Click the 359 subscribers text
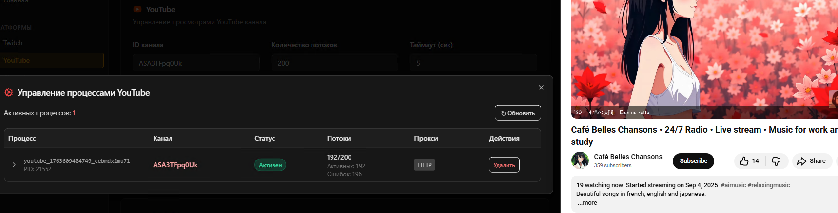This screenshot has height=213, width=838. (x=612, y=165)
